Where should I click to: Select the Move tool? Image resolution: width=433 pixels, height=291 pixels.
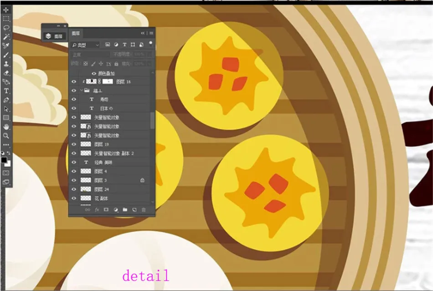click(6, 10)
